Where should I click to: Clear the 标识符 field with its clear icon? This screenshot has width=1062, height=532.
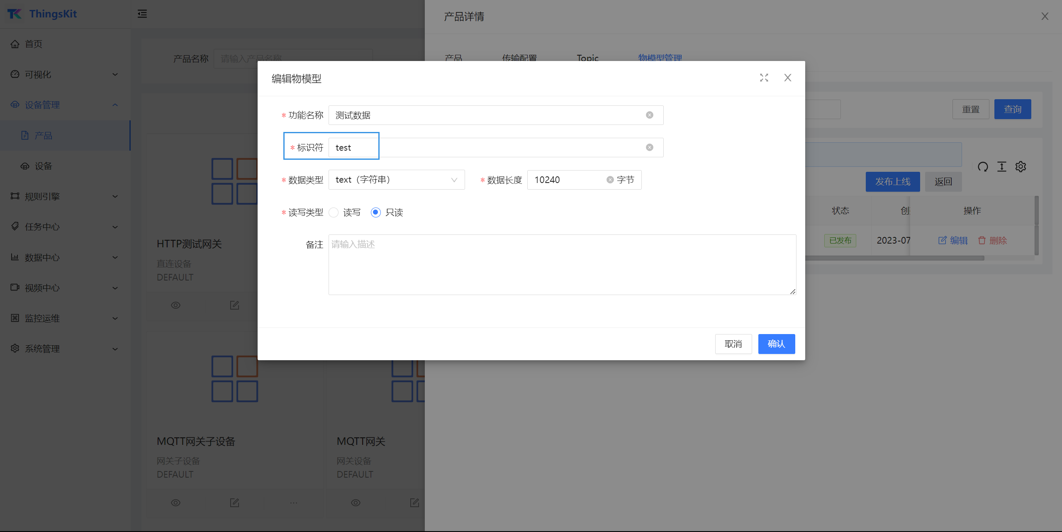pyautogui.click(x=649, y=148)
